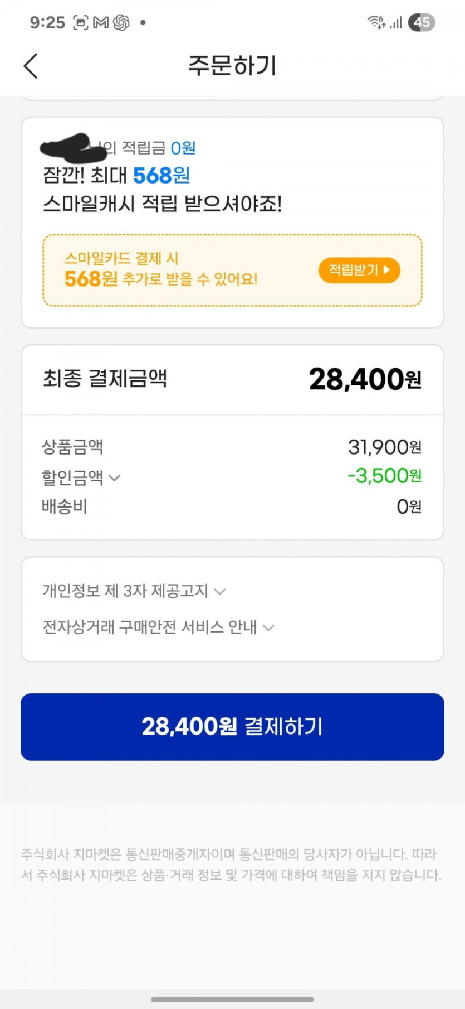Expand the 할인금액 discount details
The image size is (465, 1009).
click(114, 477)
